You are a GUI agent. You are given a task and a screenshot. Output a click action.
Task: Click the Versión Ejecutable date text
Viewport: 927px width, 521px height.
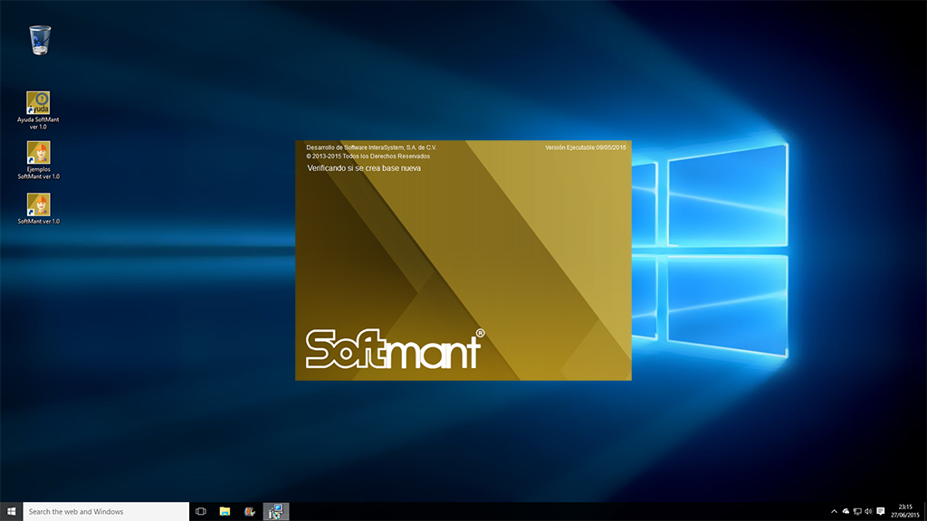click(586, 147)
